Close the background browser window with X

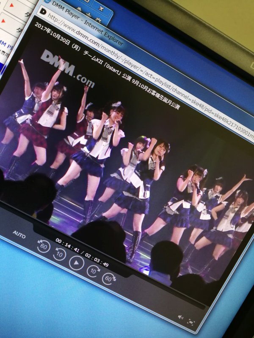tap(101, 8)
